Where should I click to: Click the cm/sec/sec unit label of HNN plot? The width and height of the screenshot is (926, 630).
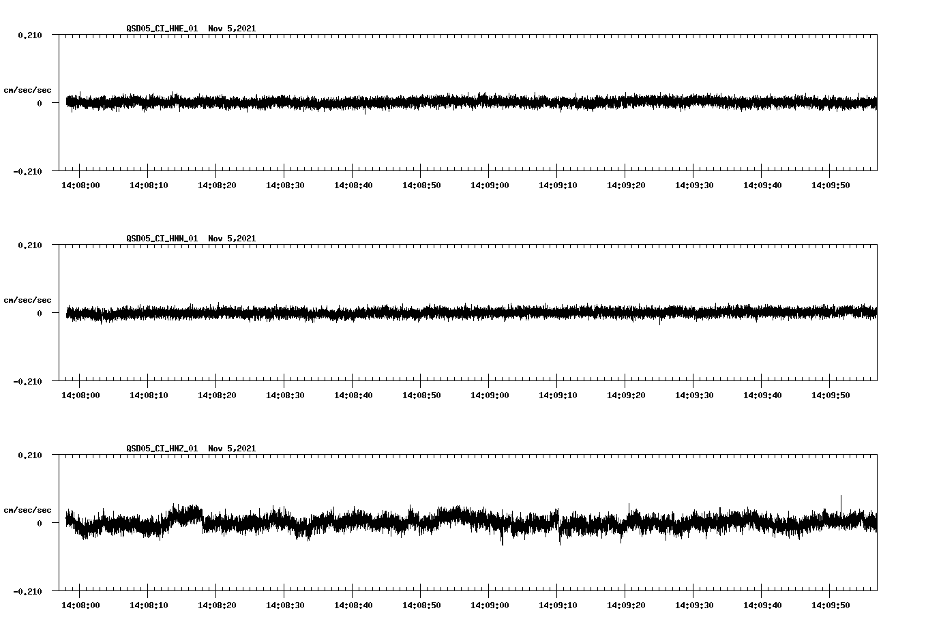tap(27, 300)
